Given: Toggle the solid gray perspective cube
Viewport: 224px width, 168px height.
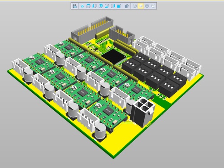Looking at the screenshot, I should (127, 6).
